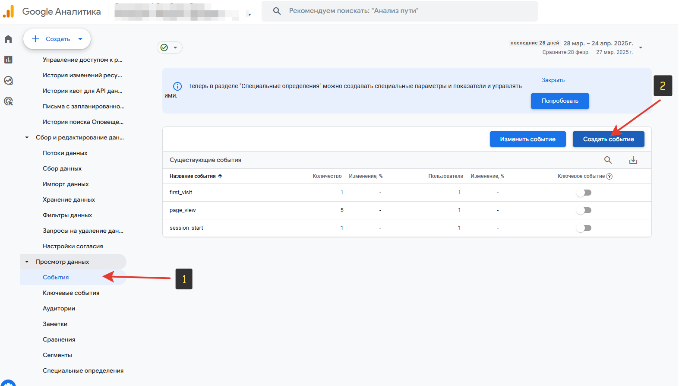The width and height of the screenshot is (679, 386).
Task: Toggle key event for page_view
Action: [x=584, y=210]
